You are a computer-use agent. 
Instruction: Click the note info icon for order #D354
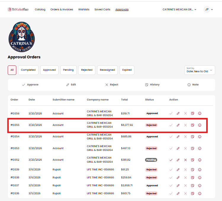[200, 137]
